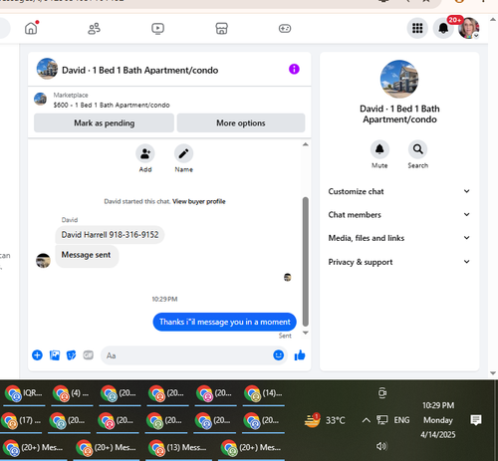The height and width of the screenshot is (461, 498).
Task: Click the More options button
Action: [x=241, y=122]
